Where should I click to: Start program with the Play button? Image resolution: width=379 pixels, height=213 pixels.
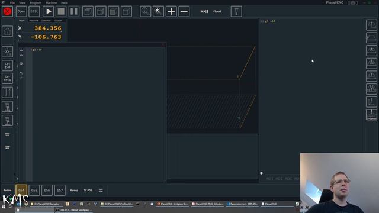[x=49, y=11]
